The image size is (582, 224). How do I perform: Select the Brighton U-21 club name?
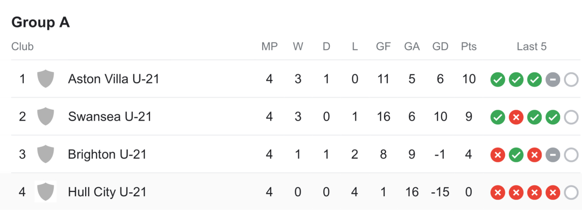(107, 154)
